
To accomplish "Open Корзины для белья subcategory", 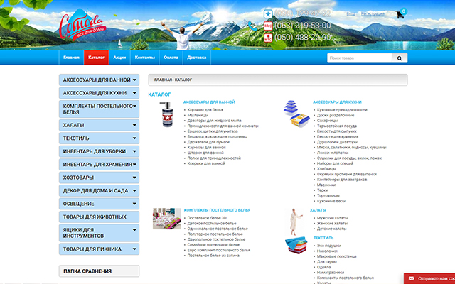I will pyautogui.click(x=205, y=110).
